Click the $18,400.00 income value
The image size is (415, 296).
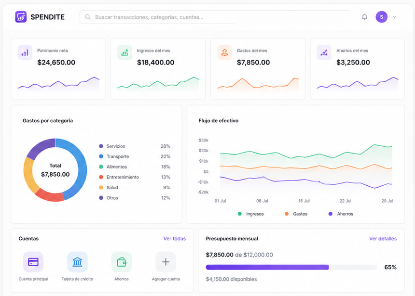click(155, 62)
